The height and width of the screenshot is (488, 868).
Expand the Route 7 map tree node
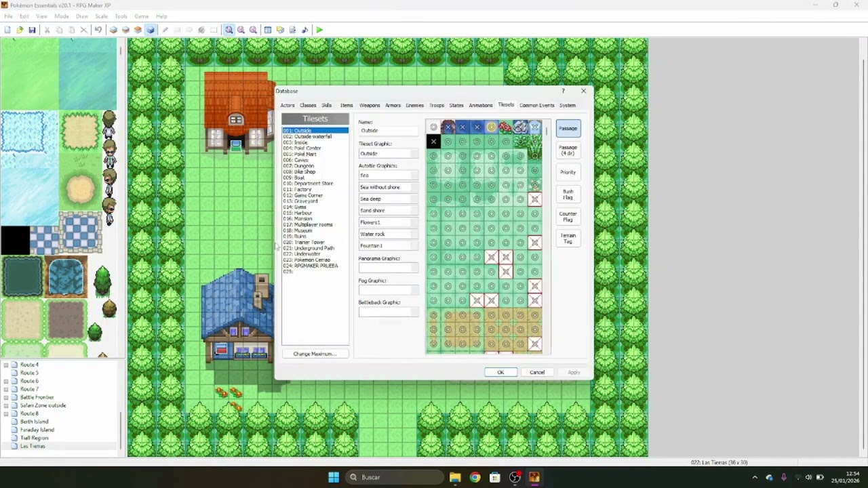pyautogui.click(x=6, y=389)
